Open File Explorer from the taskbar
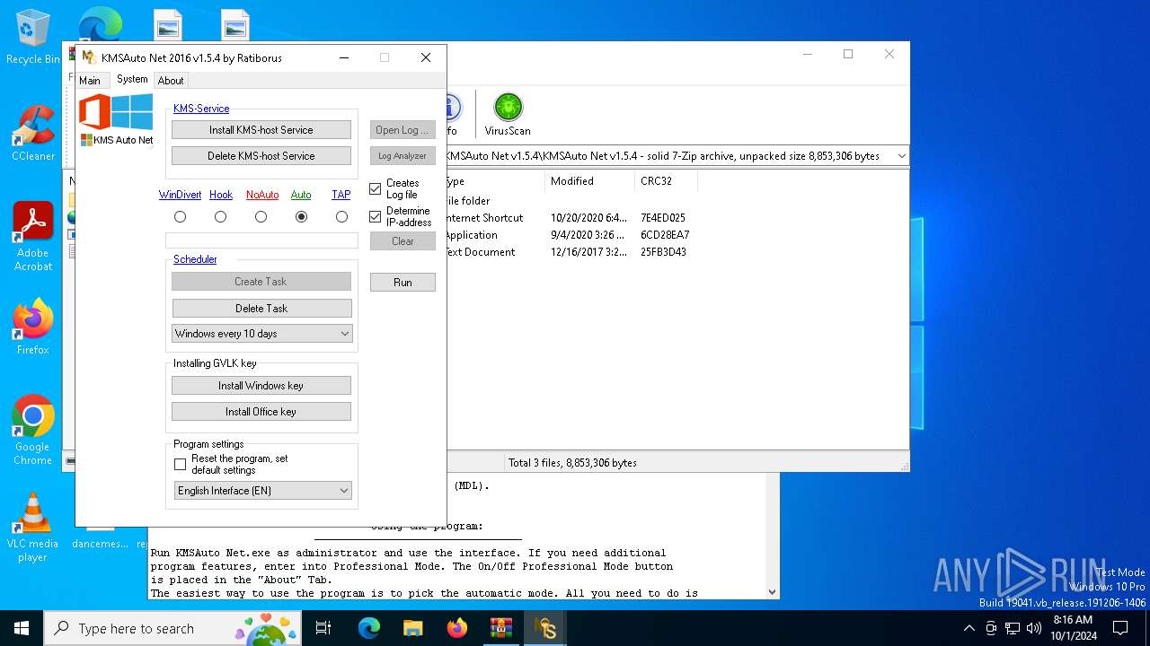This screenshot has height=646, width=1150. click(412, 628)
